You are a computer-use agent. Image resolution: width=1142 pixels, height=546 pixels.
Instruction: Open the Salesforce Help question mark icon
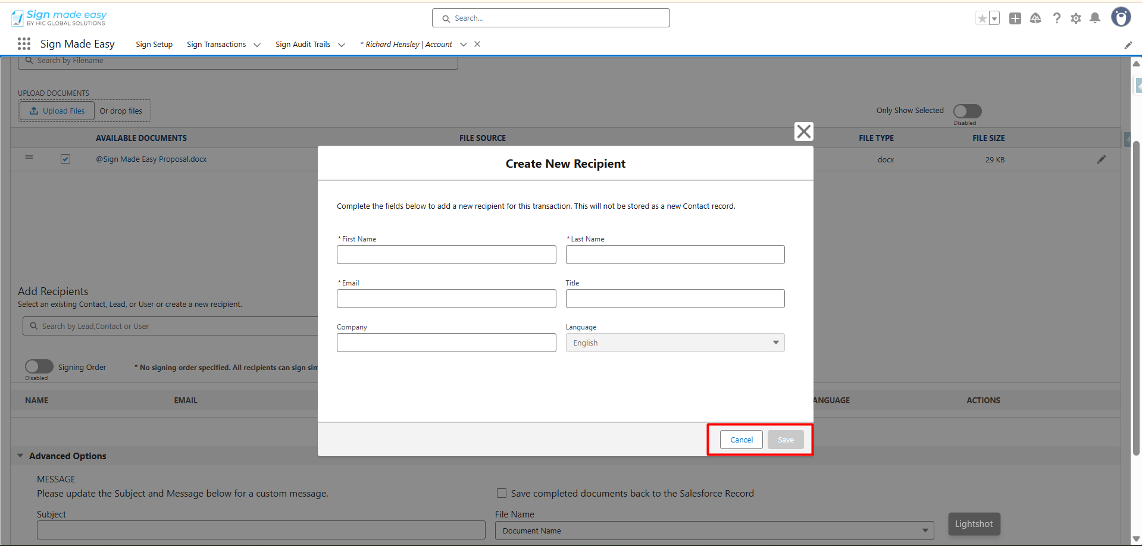[1056, 18]
